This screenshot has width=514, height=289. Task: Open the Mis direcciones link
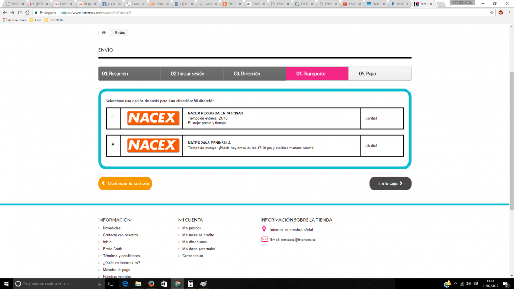tap(194, 242)
